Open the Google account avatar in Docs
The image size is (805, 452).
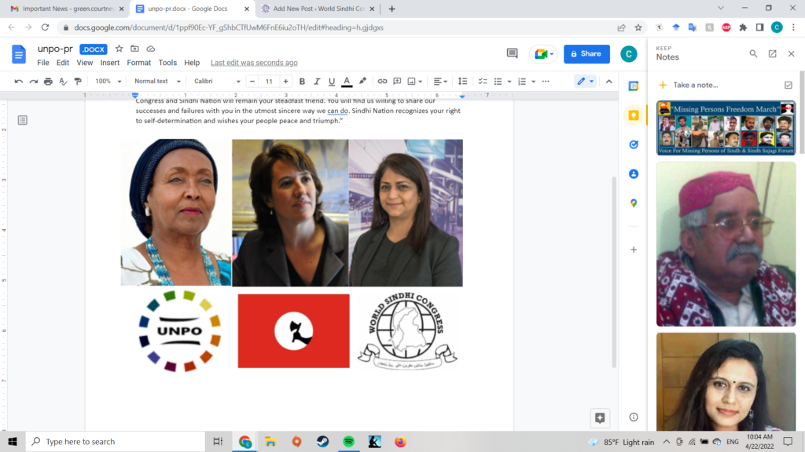click(x=628, y=54)
